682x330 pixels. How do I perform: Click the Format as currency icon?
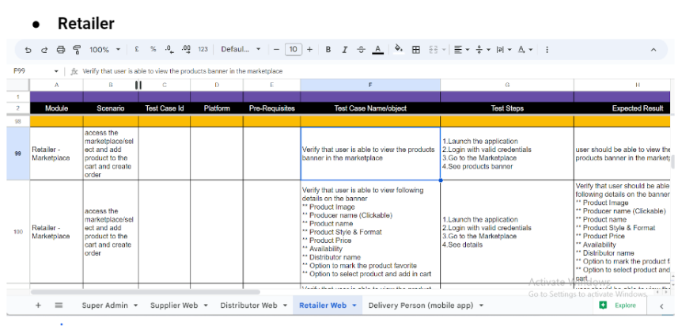138,49
